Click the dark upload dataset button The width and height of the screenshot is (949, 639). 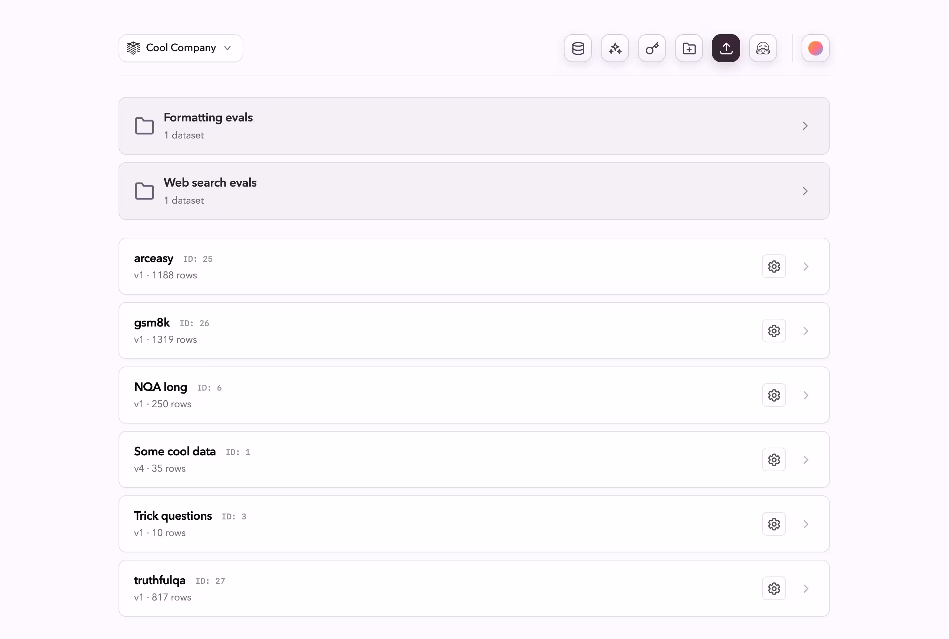[x=726, y=48]
